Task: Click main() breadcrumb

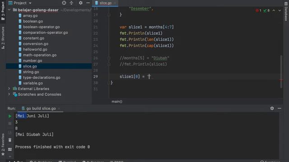Action: coord(117,101)
